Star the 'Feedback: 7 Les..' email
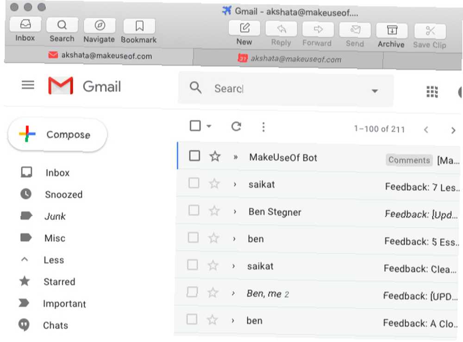Viewport: 463px width, 342px height. pyautogui.click(x=214, y=183)
